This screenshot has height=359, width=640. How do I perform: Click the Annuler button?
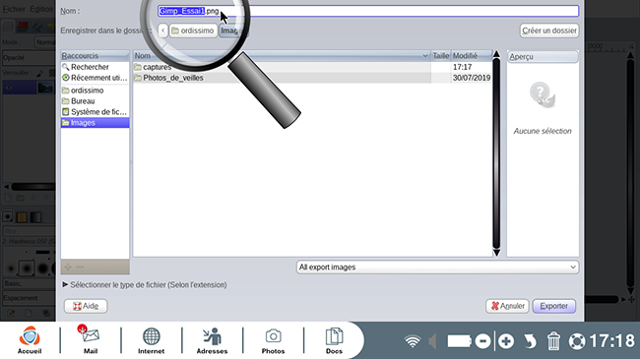[x=507, y=306]
